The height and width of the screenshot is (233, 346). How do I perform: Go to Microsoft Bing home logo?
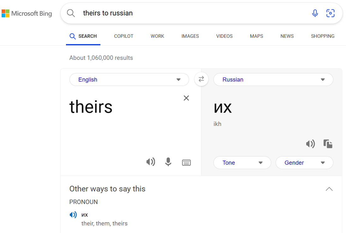point(27,14)
